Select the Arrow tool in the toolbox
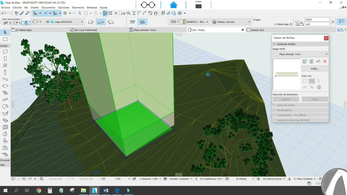 pos(5,32)
